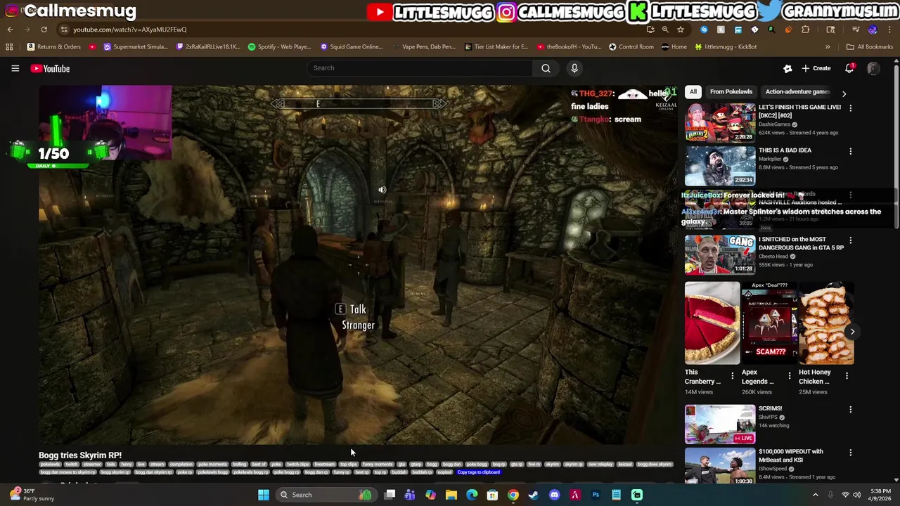Open THIS IS A BAD IDEA video thumbnail
The height and width of the screenshot is (506, 900).
(x=720, y=166)
